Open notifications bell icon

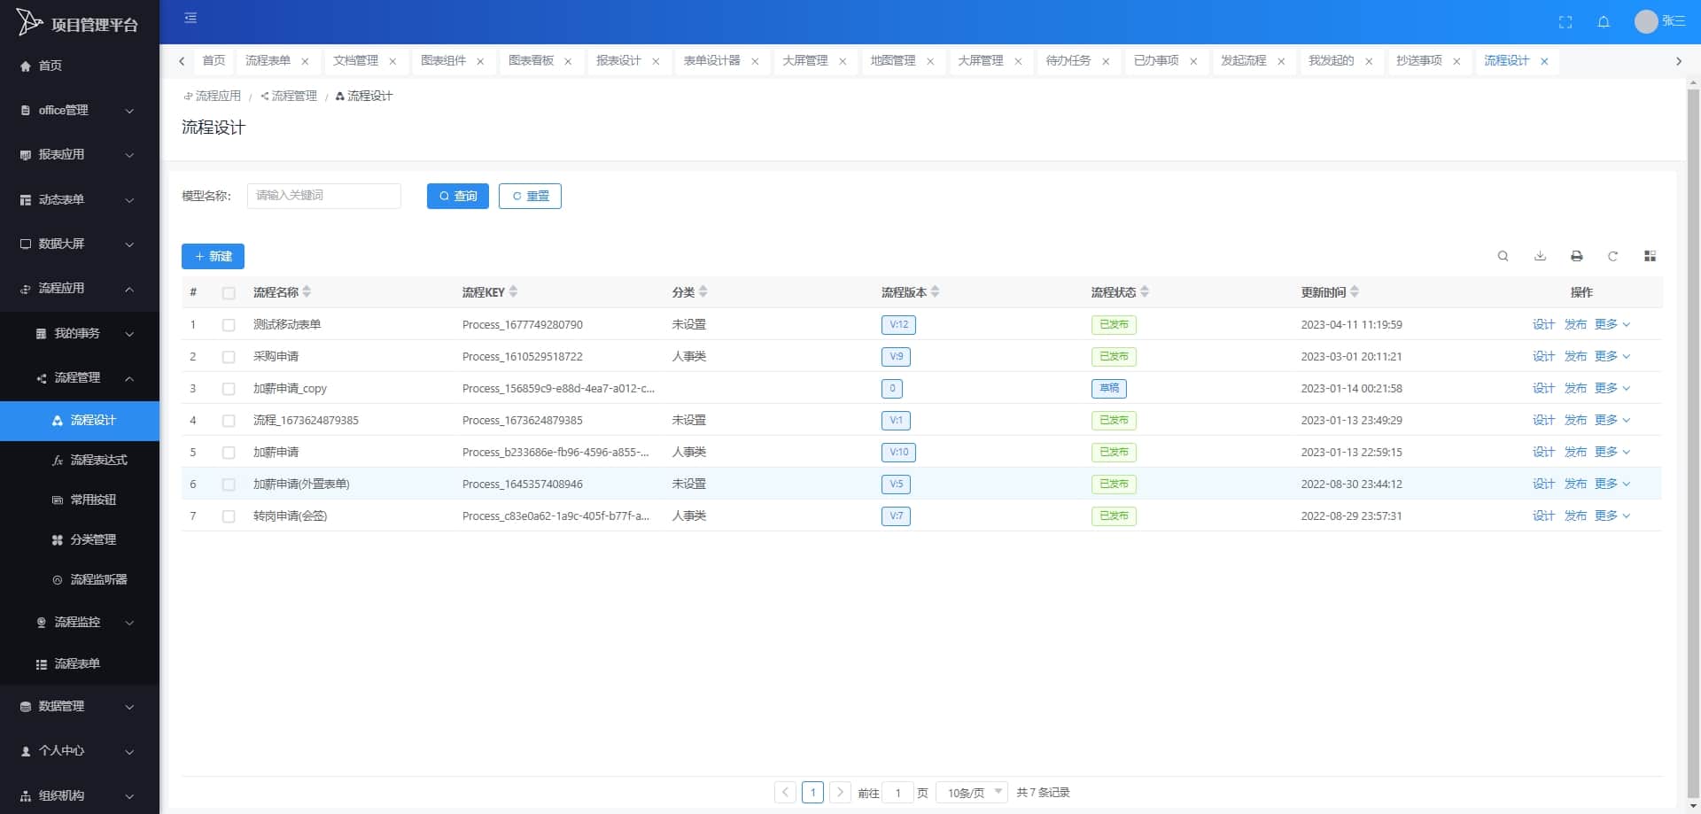click(x=1604, y=22)
